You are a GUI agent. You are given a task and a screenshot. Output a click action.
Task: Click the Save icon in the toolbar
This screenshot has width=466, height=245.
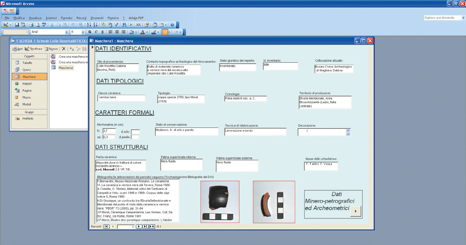pyautogui.click(x=17, y=25)
